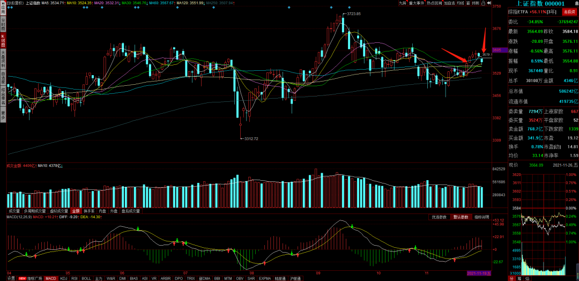This screenshot has height=281, width=579.
Task: Switch indicator to BIAS
Action: (x=133, y=278)
